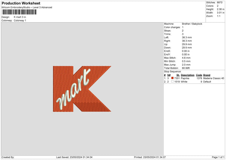Click the 'N#' column header
This screenshot has width=226, height=160.
[x=169, y=75]
